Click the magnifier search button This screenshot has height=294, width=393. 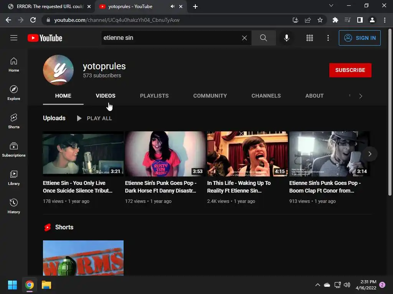coord(263,38)
